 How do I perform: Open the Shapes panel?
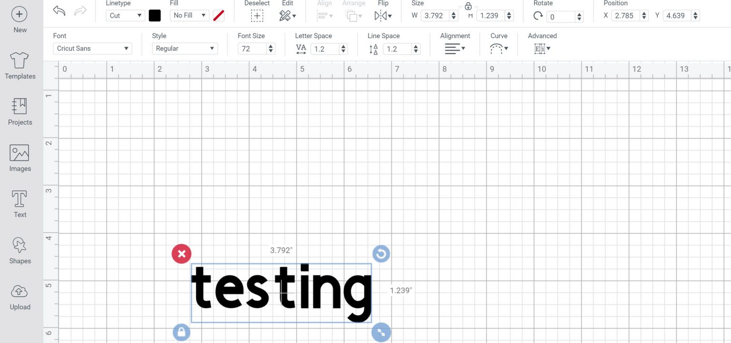20,251
